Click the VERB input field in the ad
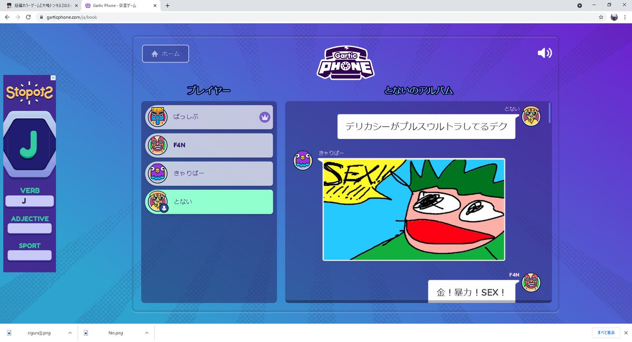The width and height of the screenshot is (632, 342). pyautogui.click(x=29, y=201)
